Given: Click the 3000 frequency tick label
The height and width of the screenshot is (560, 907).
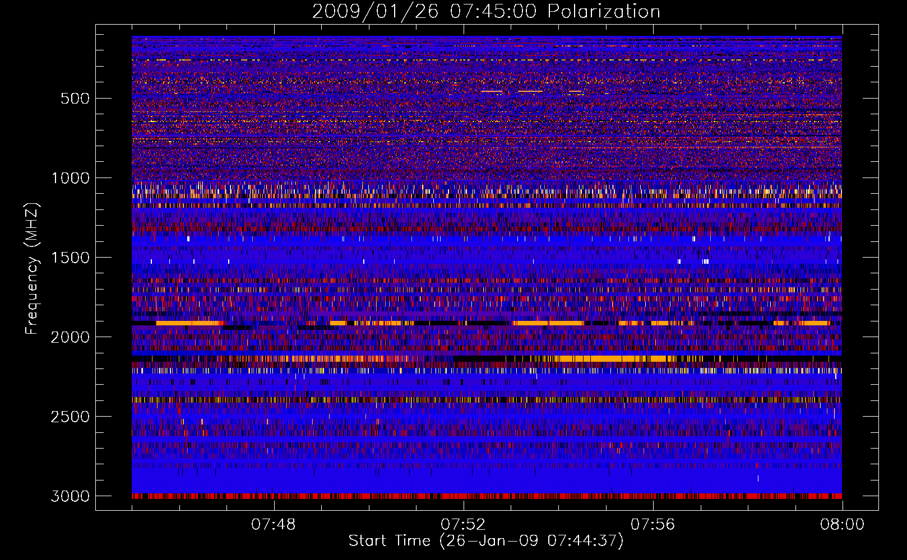Looking at the screenshot, I should (x=70, y=496).
